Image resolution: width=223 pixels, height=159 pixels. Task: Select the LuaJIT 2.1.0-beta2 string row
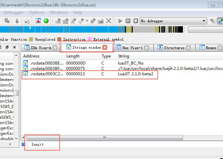(x=122, y=74)
